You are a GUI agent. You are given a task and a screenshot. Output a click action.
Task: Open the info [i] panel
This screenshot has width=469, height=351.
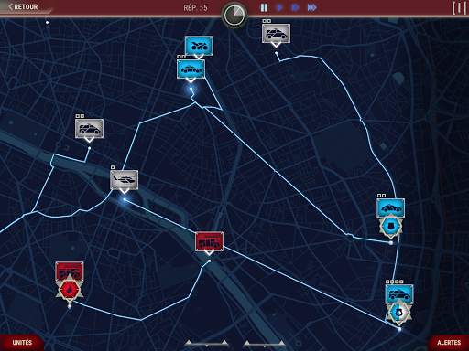tap(459, 7)
